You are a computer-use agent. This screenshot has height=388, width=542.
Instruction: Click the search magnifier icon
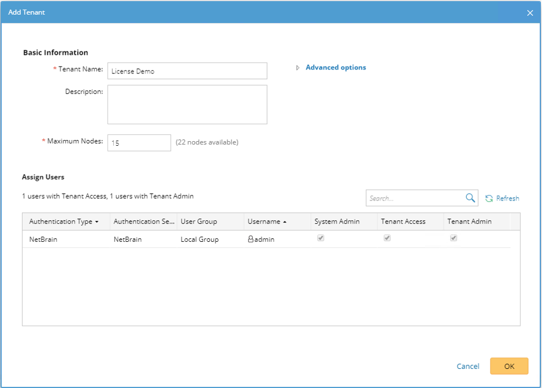(470, 198)
